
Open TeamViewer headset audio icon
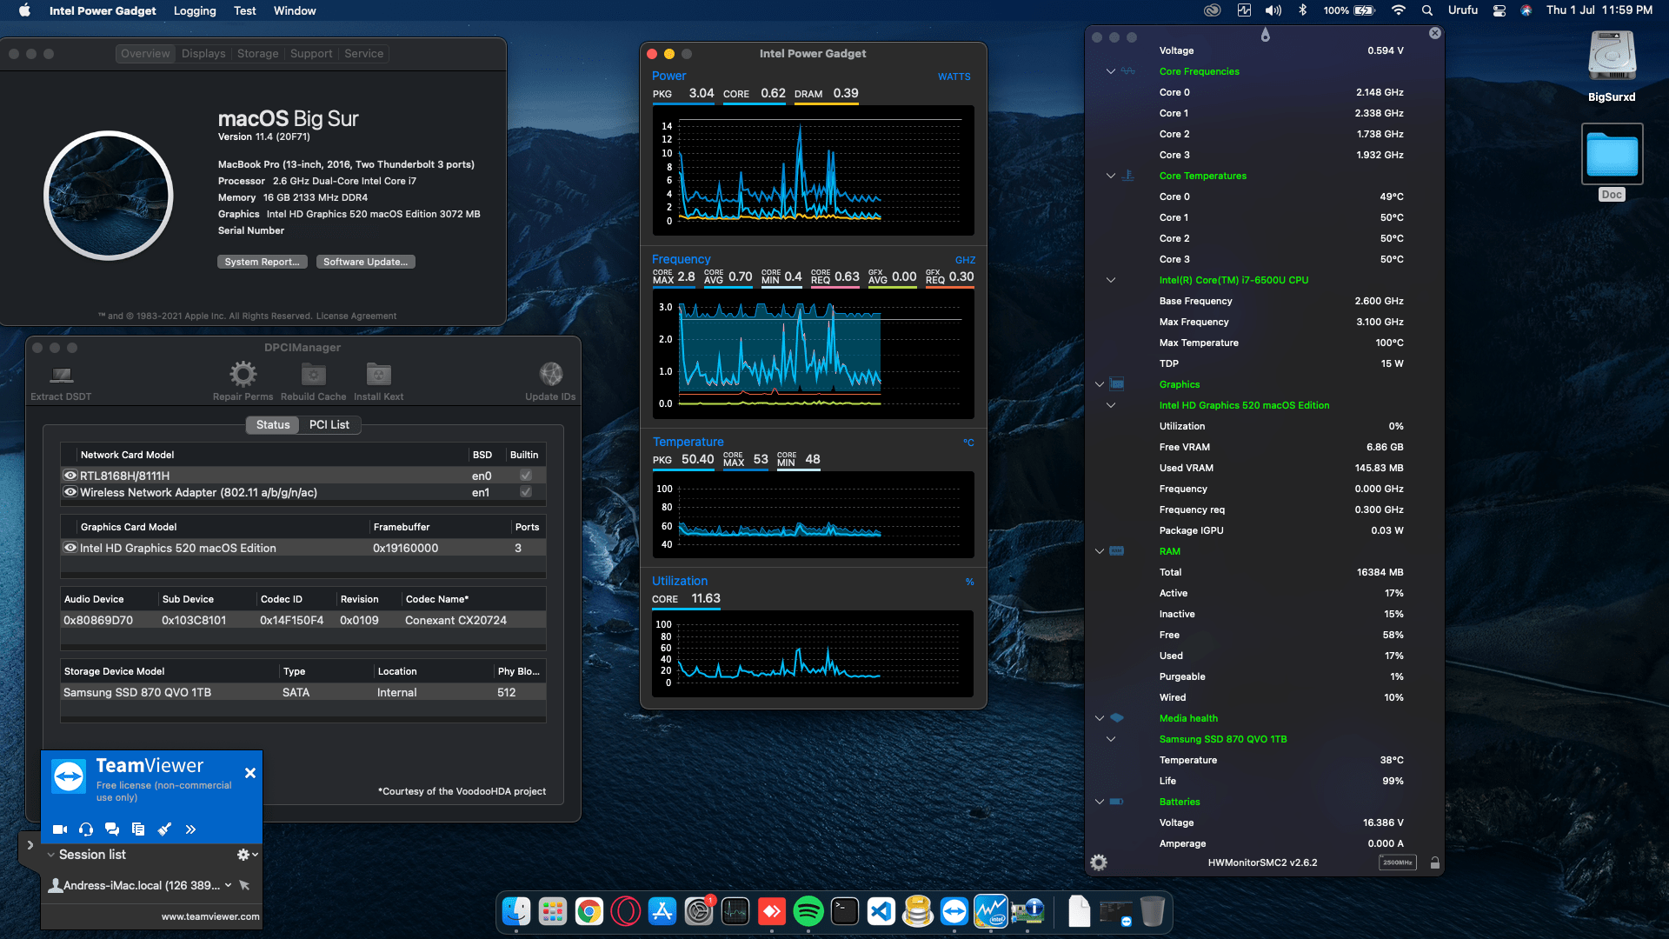[86, 829]
